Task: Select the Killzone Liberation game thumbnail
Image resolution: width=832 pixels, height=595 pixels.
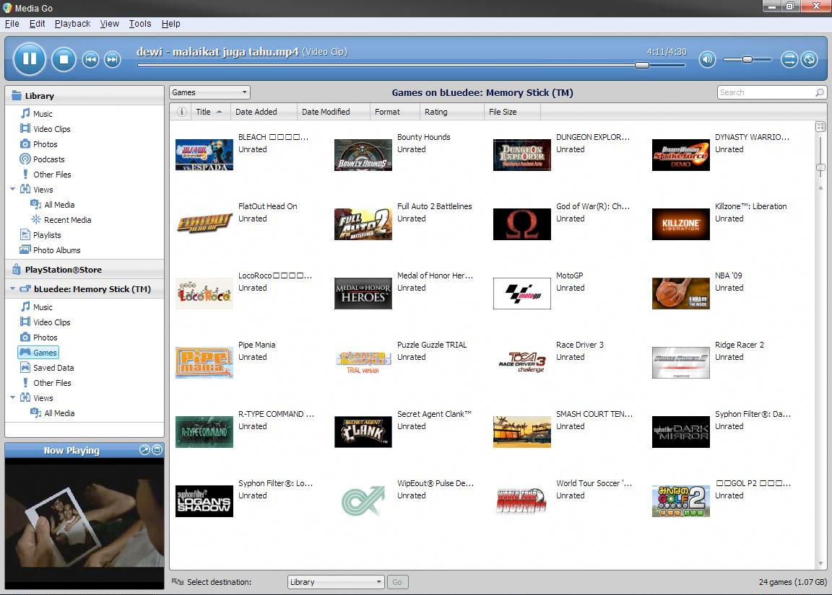Action: [681, 224]
